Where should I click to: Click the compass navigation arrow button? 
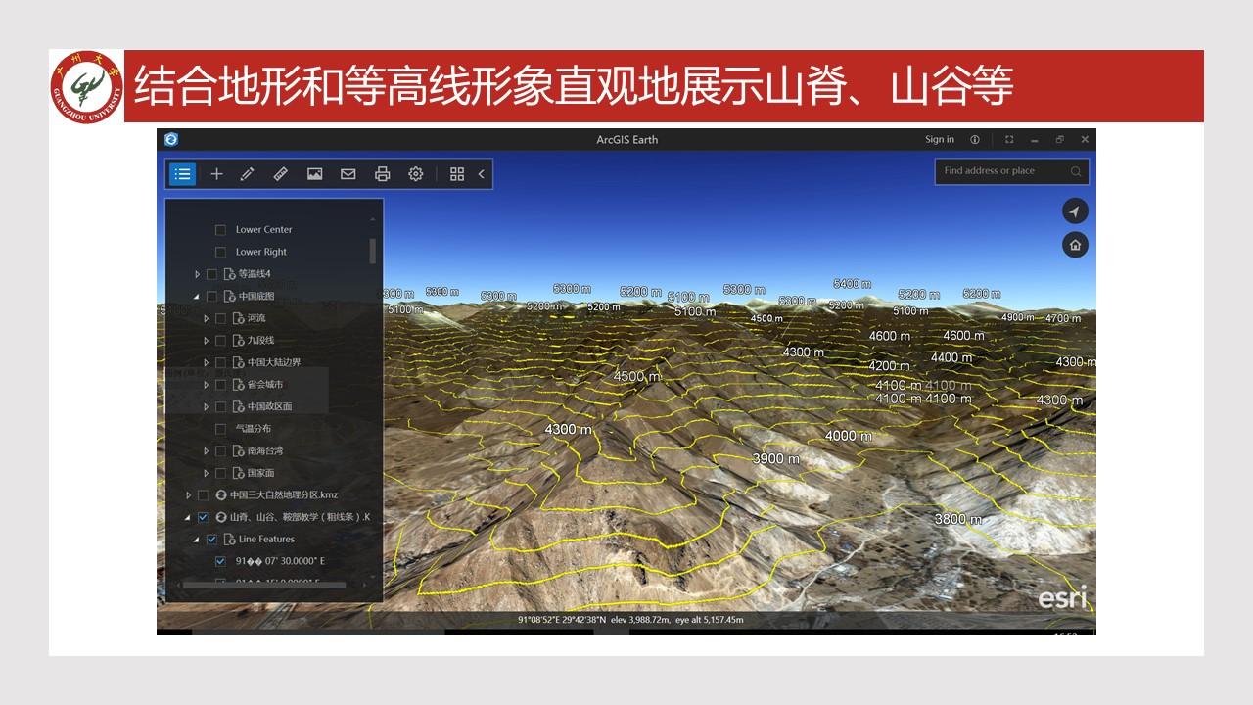[x=1075, y=211]
